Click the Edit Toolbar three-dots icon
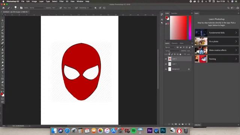Viewport: 240px width, 135px height. tap(3, 88)
